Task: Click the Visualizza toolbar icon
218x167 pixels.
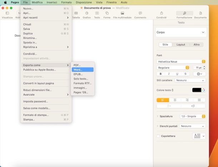Action: 7,13
